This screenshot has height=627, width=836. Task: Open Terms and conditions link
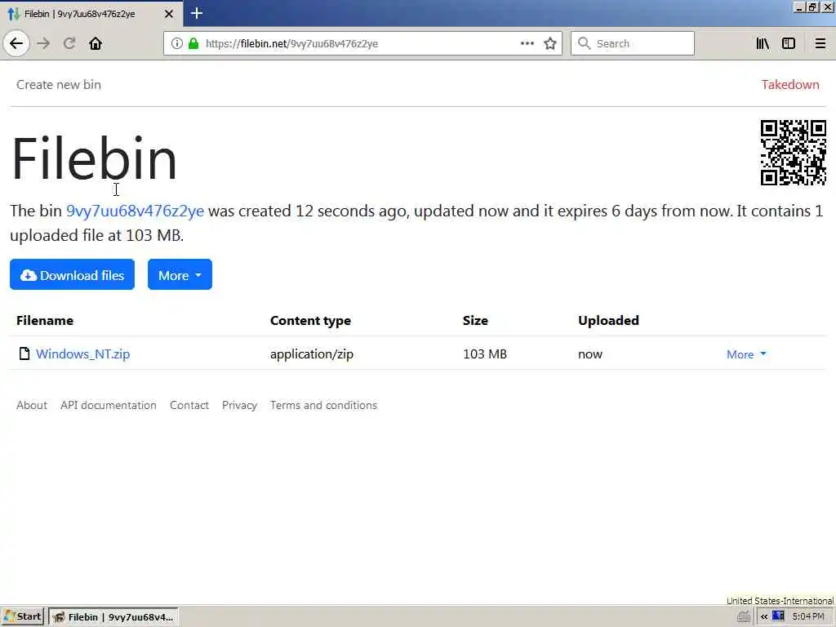pyautogui.click(x=323, y=405)
